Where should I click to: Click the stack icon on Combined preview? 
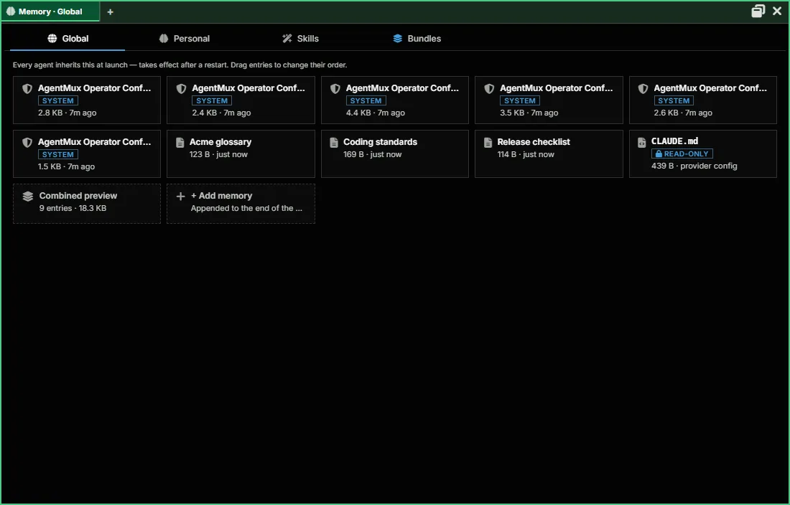pos(28,197)
